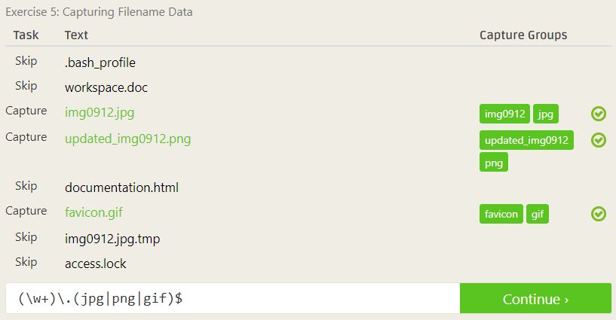Click the favicon capture group badge
Image resolution: width=616 pixels, height=320 pixels.
(x=501, y=214)
